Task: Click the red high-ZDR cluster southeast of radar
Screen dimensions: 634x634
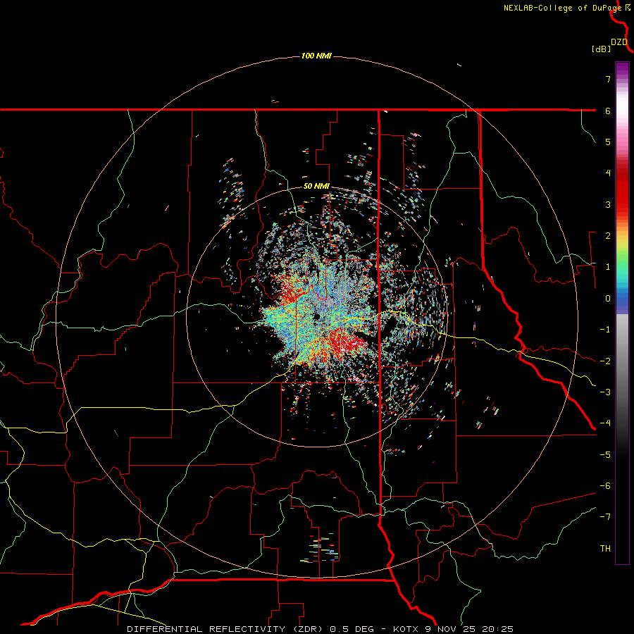Action: click(346, 342)
